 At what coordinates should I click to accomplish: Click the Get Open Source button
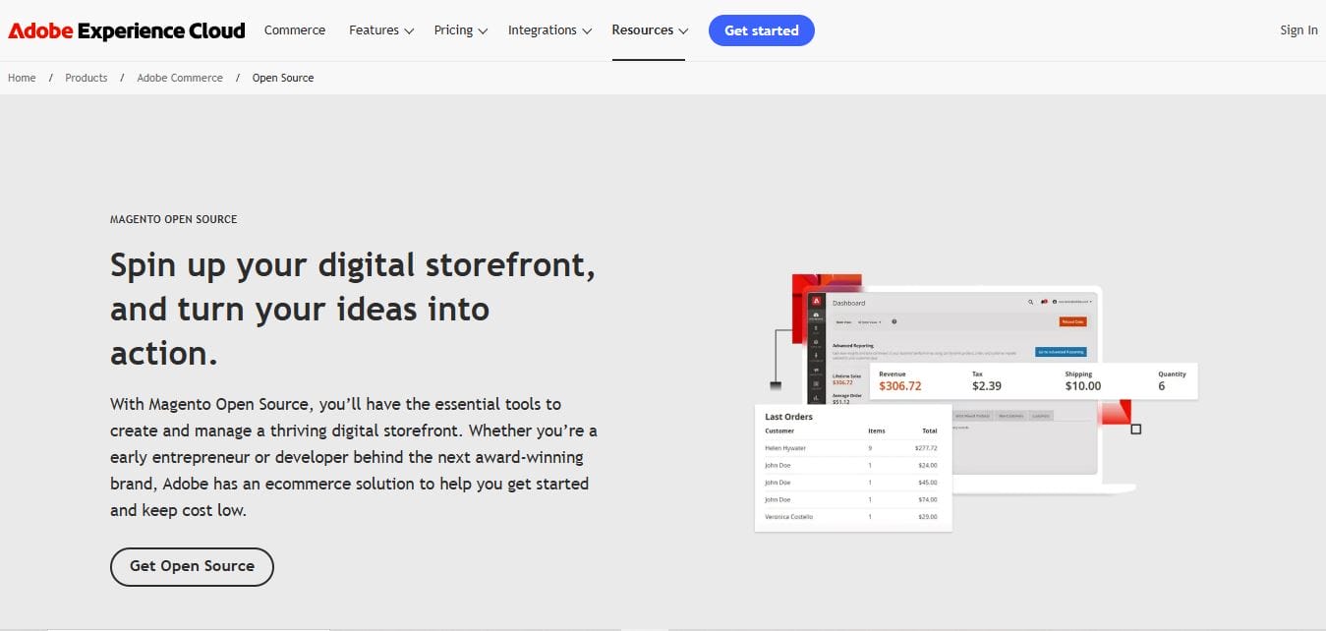[192, 566]
